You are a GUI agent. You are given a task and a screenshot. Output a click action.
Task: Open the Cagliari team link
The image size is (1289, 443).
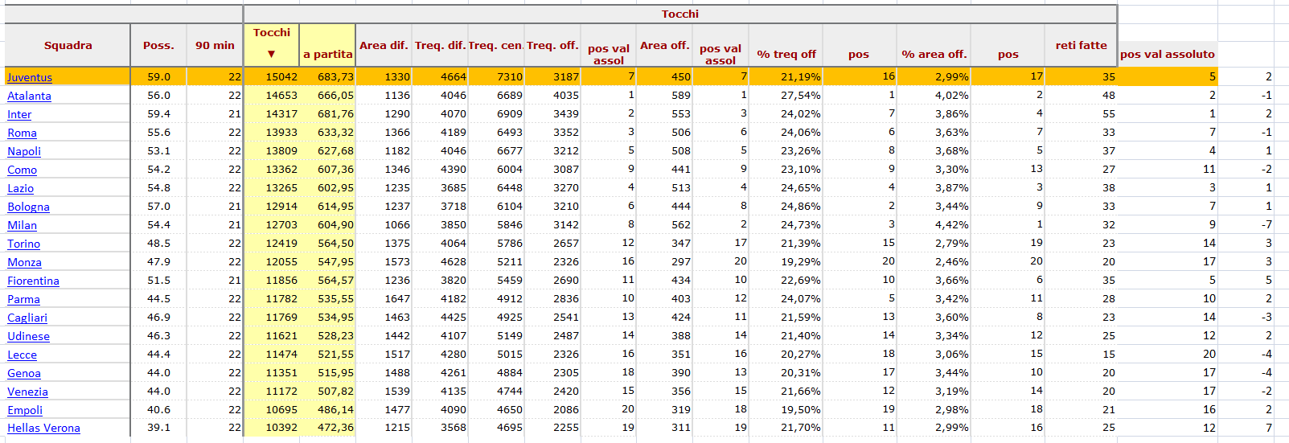coord(27,318)
